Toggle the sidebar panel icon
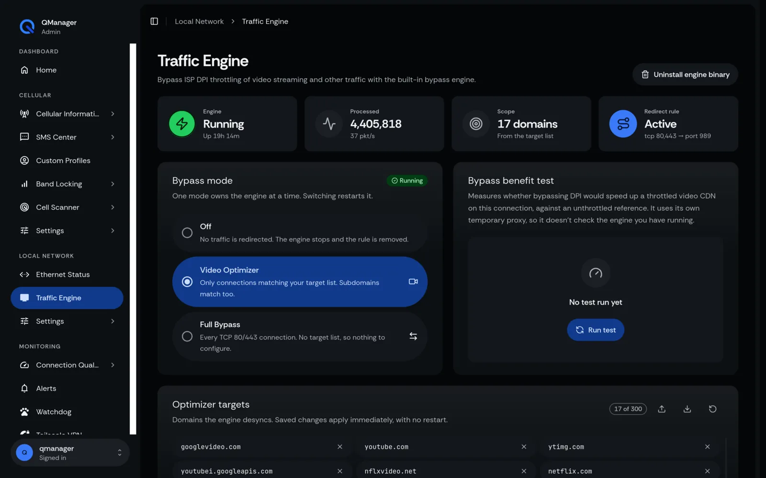The image size is (766, 478). (x=154, y=22)
